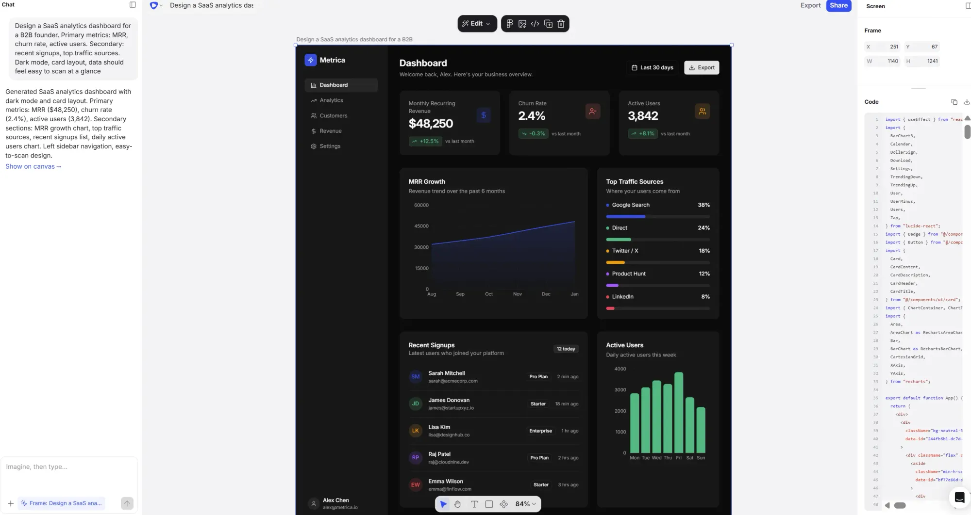Viewport: 971px width, 515px height.
Task: Open the design in Figma icon
Action: [509, 23]
